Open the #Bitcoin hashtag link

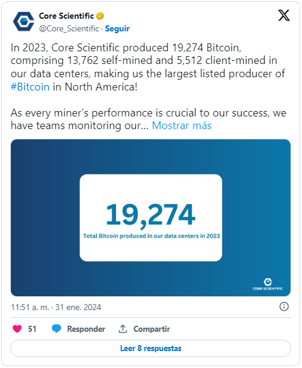[x=30, y=87]
